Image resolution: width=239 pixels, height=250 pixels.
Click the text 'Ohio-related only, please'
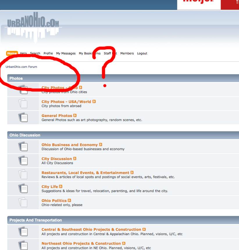[62, 205]
